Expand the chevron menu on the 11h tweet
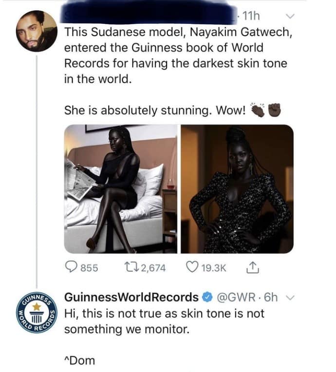Viewport: 336px width, 372px height. (290, 16)
